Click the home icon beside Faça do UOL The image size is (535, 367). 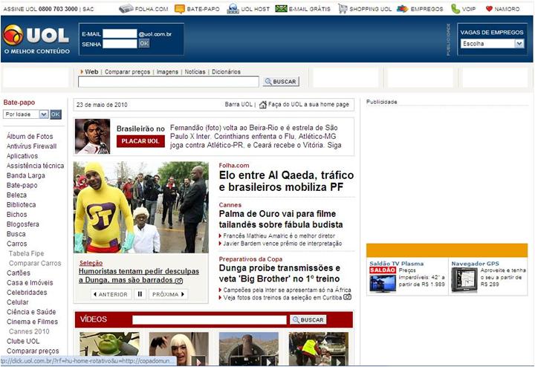click(263, 105)
